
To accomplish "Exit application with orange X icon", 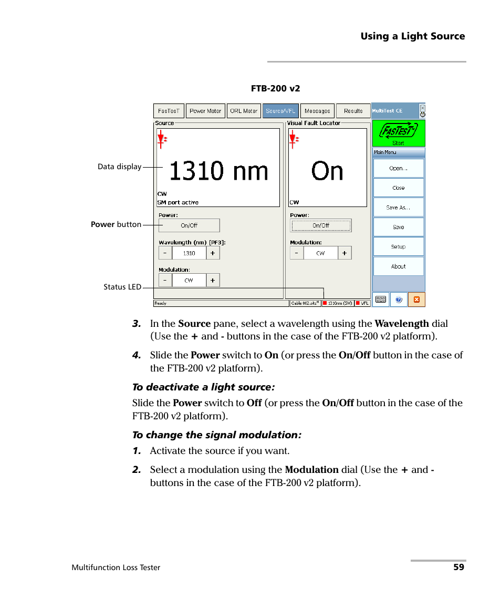I will [416, 300].
